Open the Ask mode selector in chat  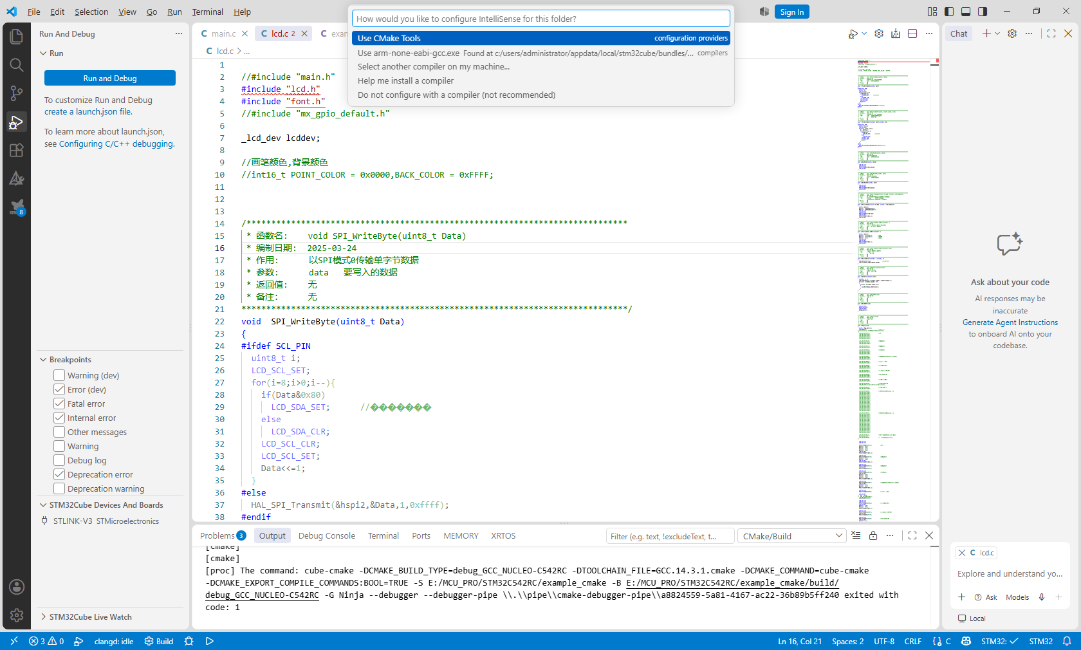[986, 597]
